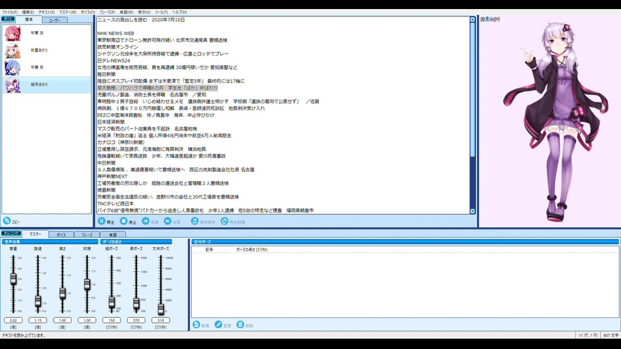Pause playback with the 再生 button icon

pyautogui.click(x=102, y=221)
